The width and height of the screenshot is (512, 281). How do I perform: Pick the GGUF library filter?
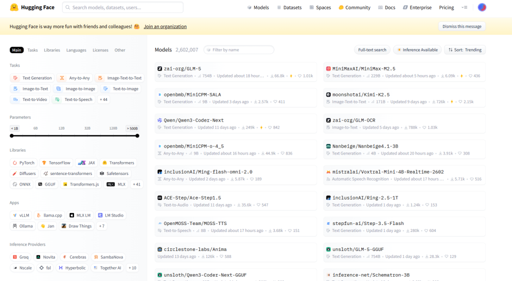[47, 184]
